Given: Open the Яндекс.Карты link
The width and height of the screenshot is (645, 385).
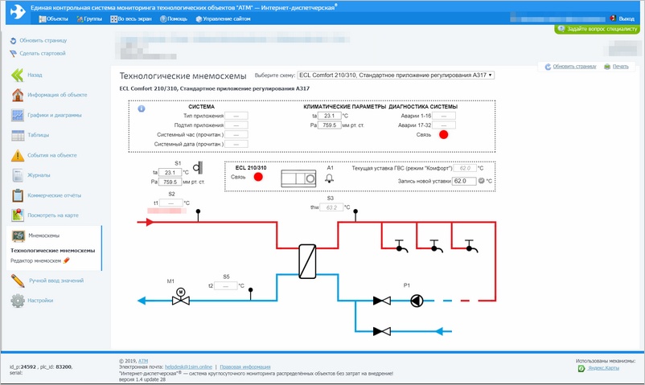Looking at the screenshot, I should coord(603,368).
